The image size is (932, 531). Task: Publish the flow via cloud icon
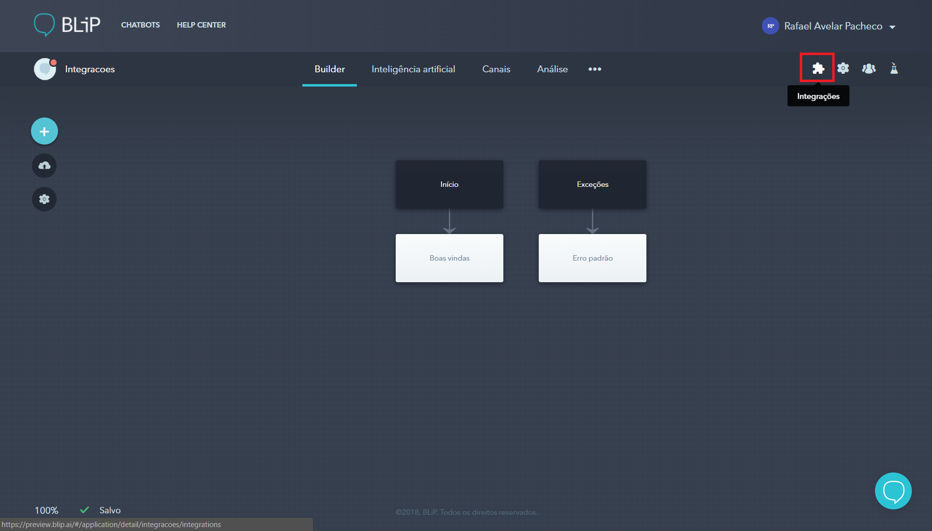[44, 166]
